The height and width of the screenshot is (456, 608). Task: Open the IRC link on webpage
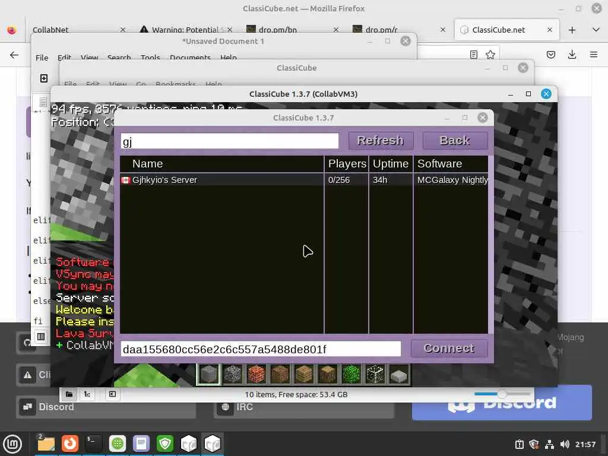pos(304,407)
